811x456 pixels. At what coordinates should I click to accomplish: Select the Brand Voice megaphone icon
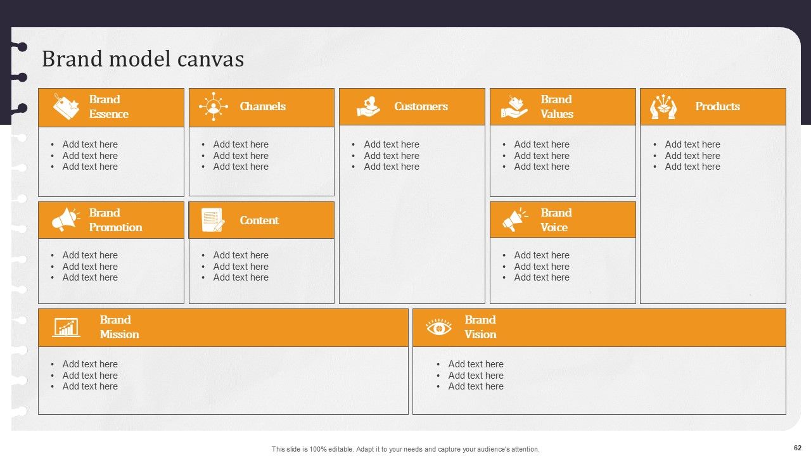point(515,220)
